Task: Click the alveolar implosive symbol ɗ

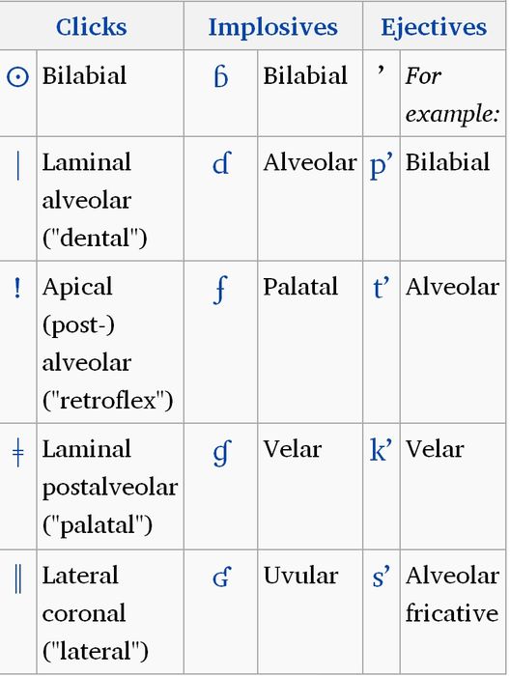Action: point(221,163)
